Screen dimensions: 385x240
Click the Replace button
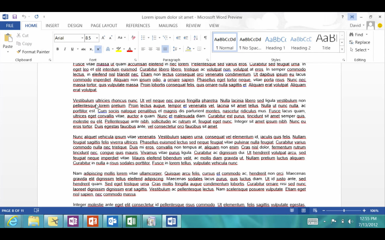click(359, 42)
